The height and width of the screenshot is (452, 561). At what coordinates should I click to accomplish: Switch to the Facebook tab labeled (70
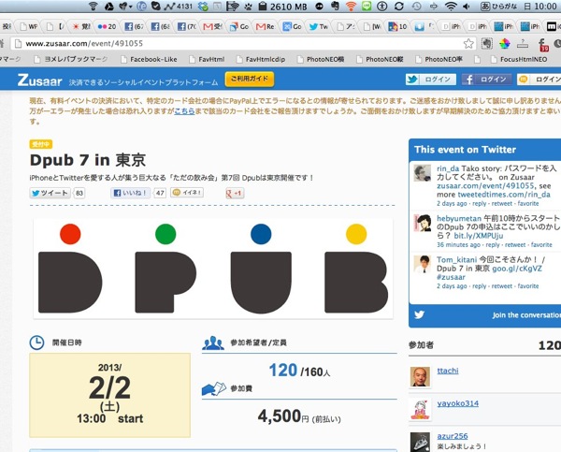187,26
